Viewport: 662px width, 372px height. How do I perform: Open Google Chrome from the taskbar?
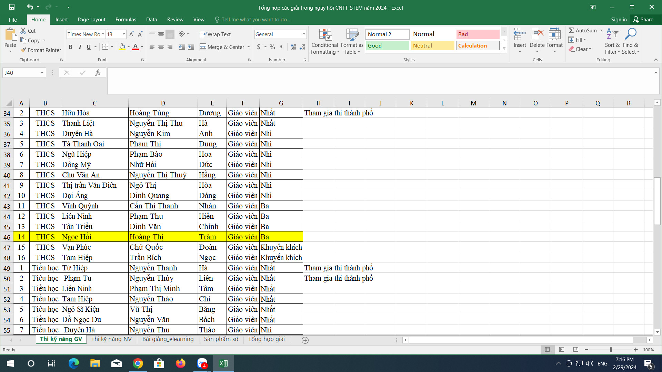pyautogui.click(x=138, y=363)
